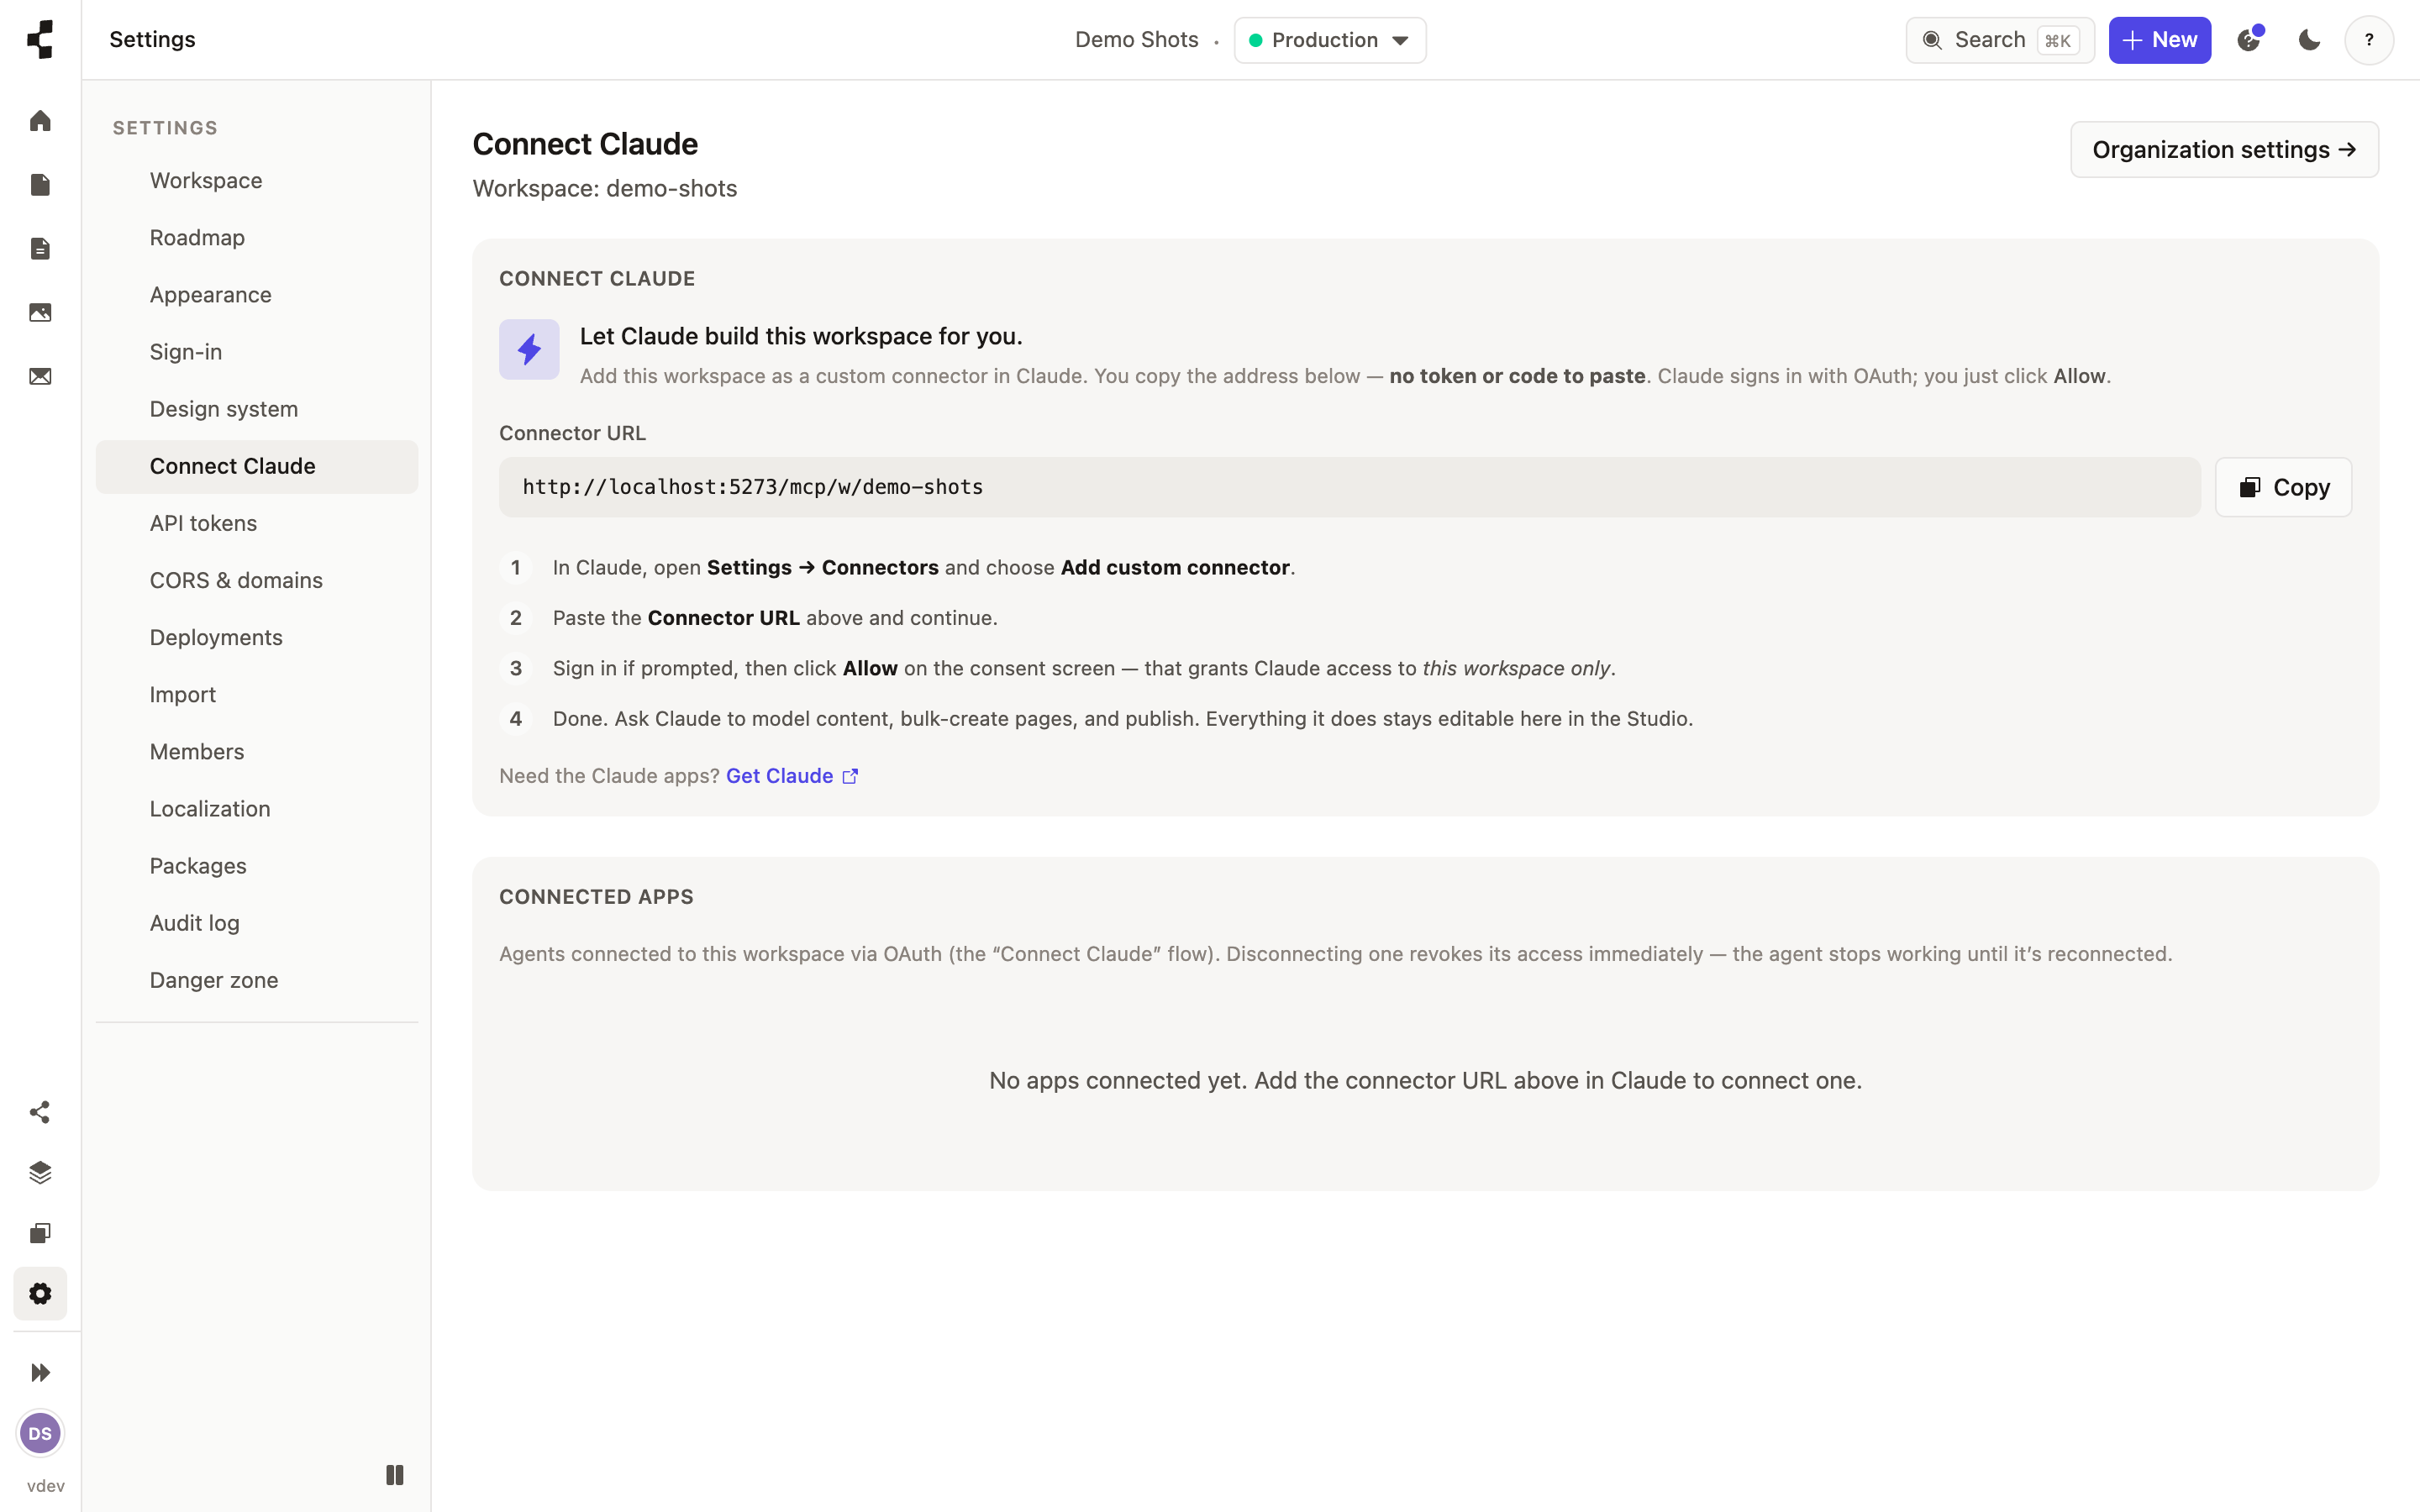Open the Production environment dropdown
Screen dimensions: 2420x1512
[1329, 40]
